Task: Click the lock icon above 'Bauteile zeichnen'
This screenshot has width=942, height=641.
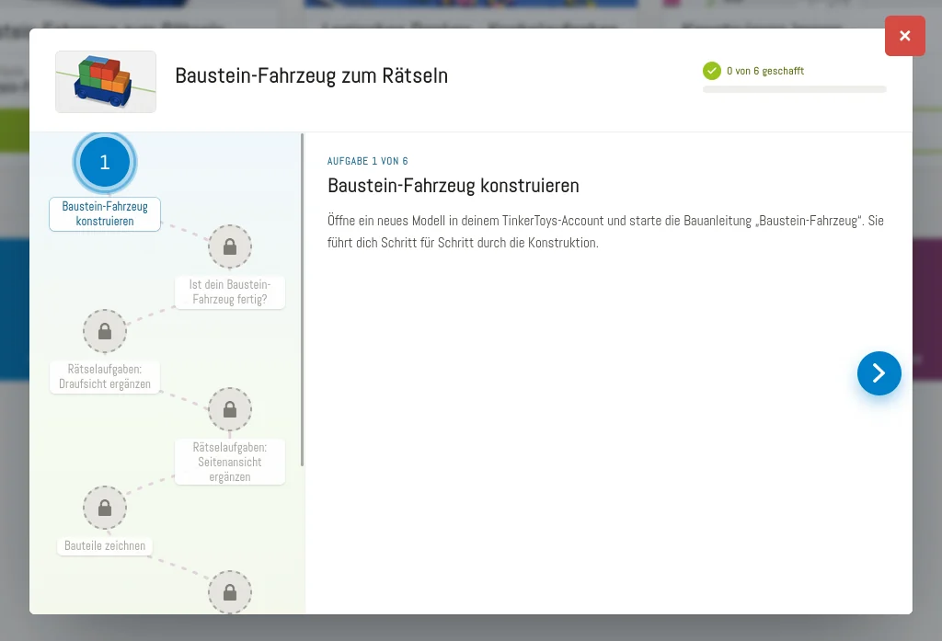Action: point(105,509)
